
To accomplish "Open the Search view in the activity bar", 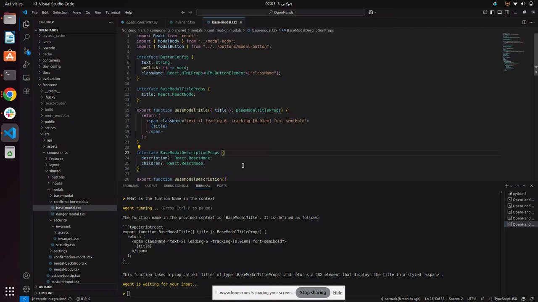I will coord(26,37).
